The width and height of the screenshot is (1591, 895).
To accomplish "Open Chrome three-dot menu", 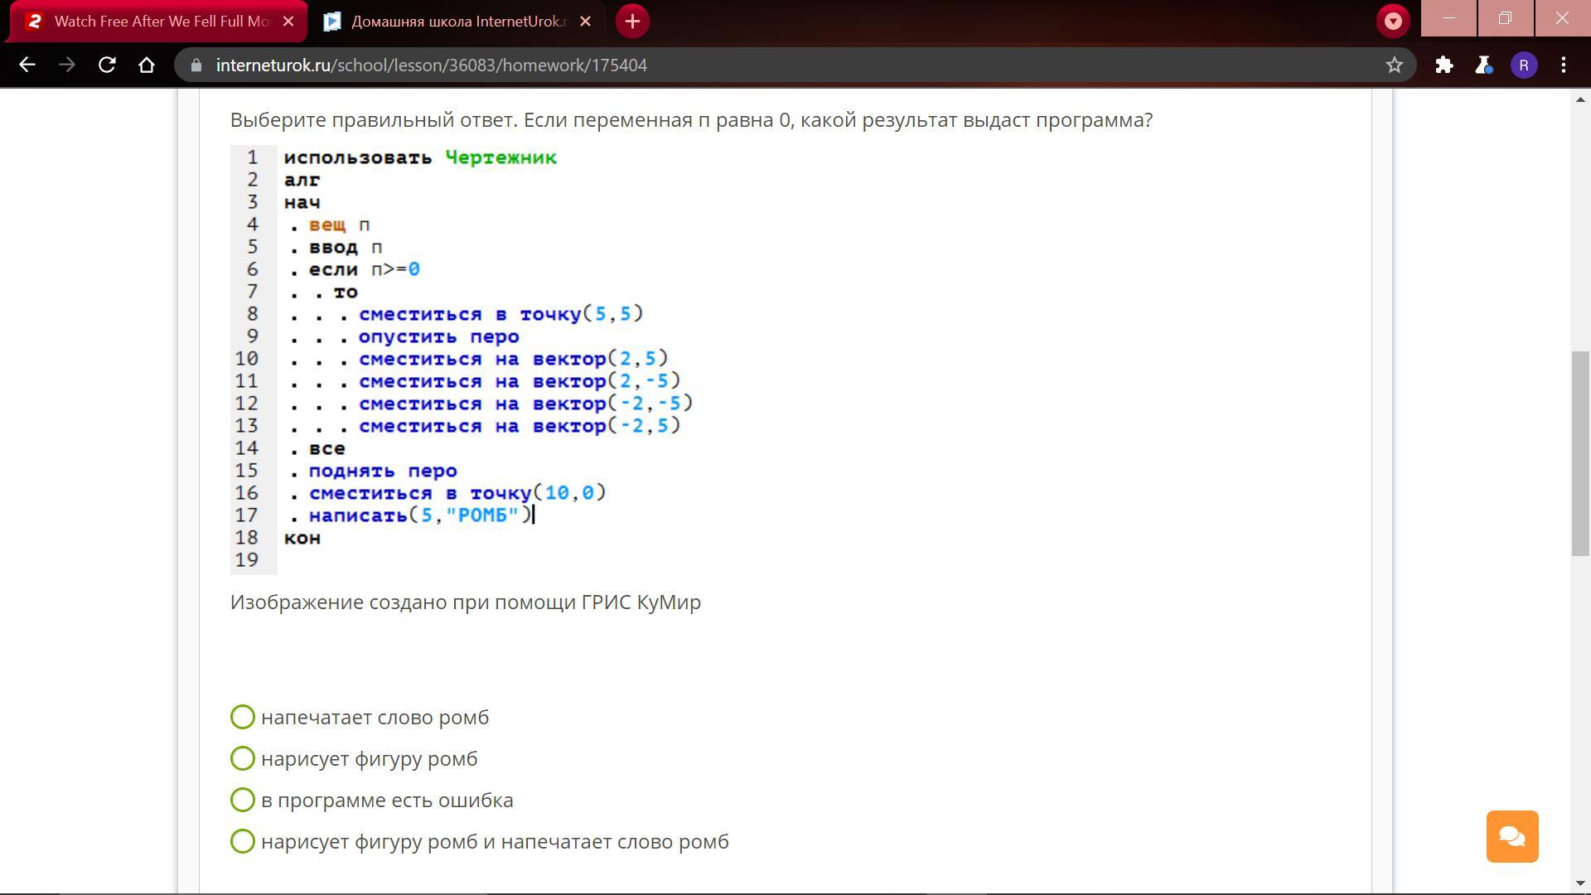I will coord(1564,65).
